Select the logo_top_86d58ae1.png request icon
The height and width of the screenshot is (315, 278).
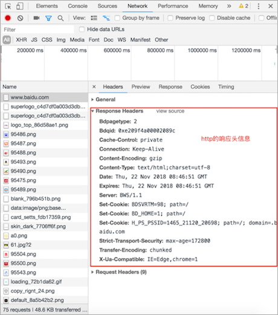6,125
